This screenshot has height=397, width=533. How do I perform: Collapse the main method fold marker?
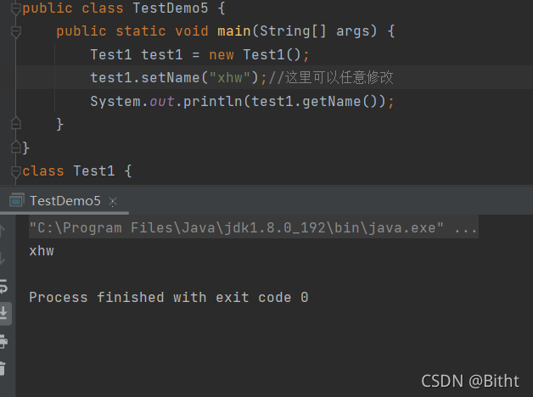[15, 32]
